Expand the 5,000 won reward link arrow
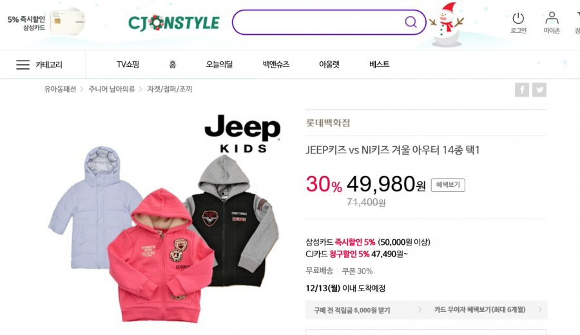 [420, 310]
